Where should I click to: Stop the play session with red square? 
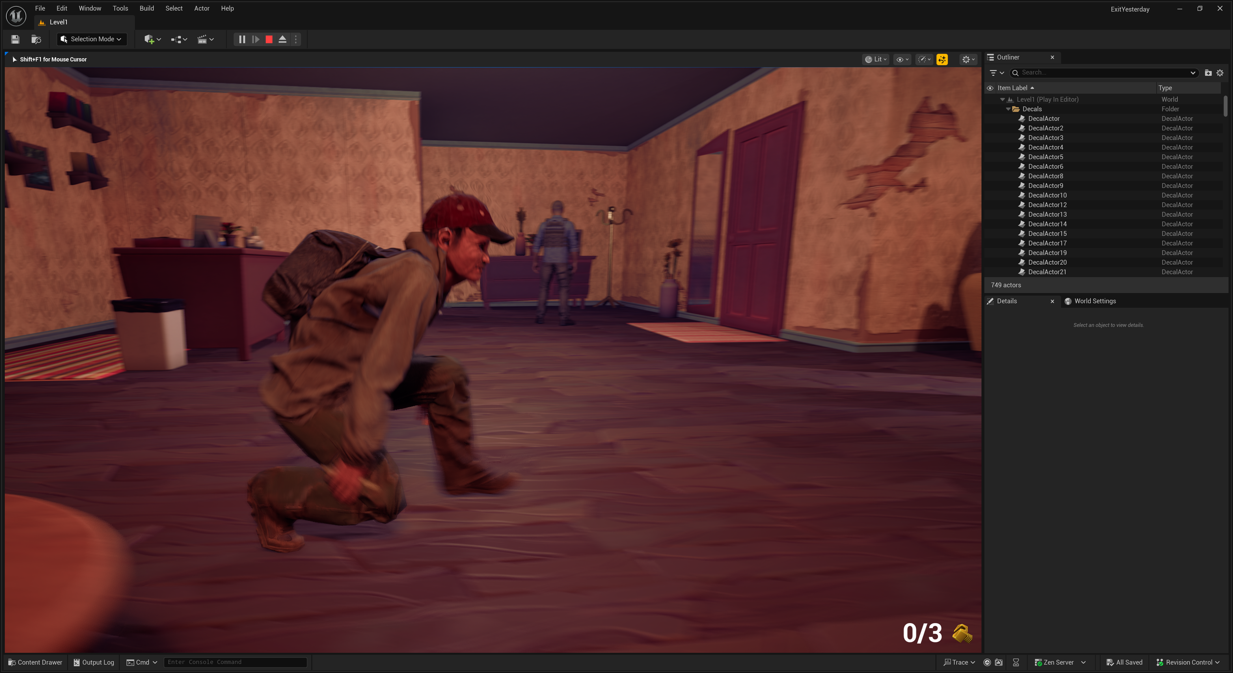tap(269, 39)
